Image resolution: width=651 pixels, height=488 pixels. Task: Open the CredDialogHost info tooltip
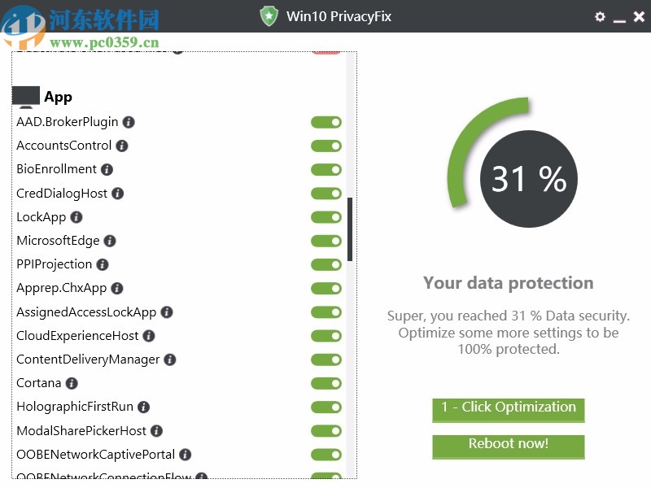[x=117, y=194]
